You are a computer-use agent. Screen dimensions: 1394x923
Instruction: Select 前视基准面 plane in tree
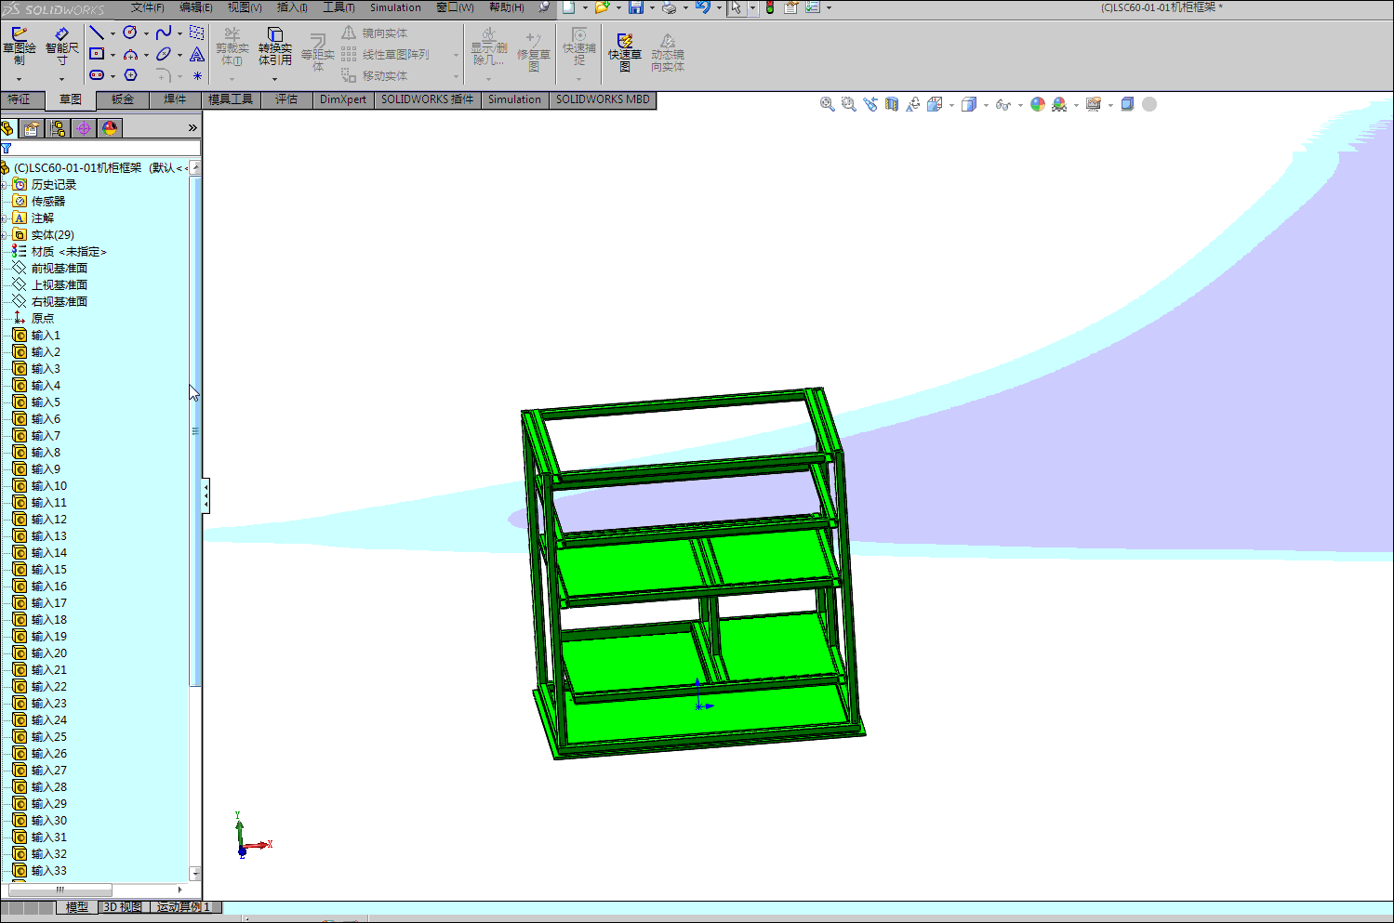[x=60, y=269]
